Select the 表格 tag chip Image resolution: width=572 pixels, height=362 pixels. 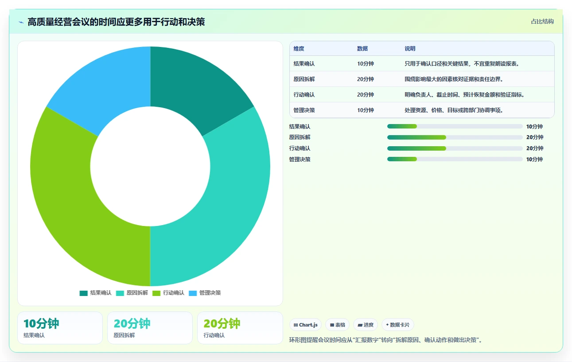pos(337,325)
